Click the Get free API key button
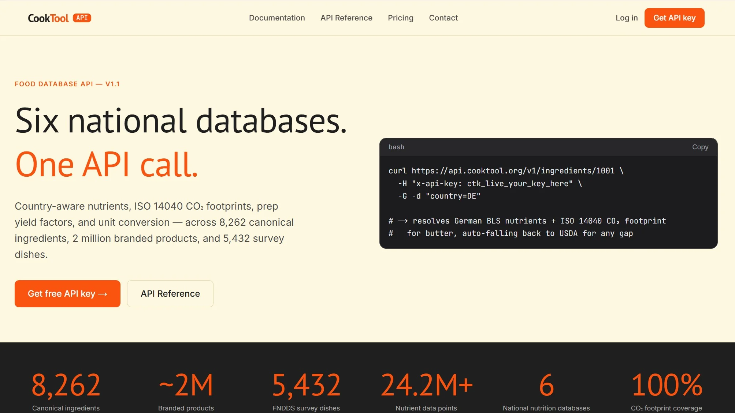The height and width of the screenshot is (413, 735). point(67,294)
